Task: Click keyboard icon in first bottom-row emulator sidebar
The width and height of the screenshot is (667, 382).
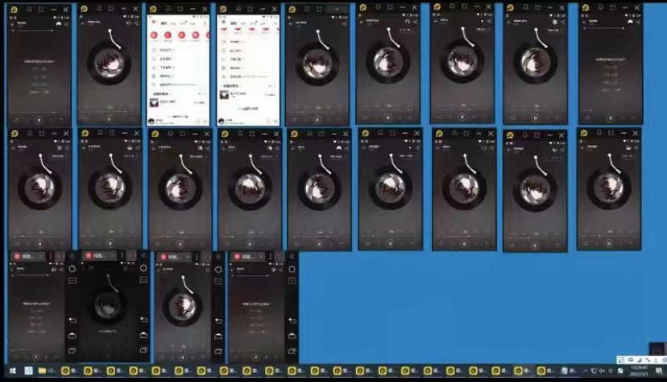Action: pos(72,280)
